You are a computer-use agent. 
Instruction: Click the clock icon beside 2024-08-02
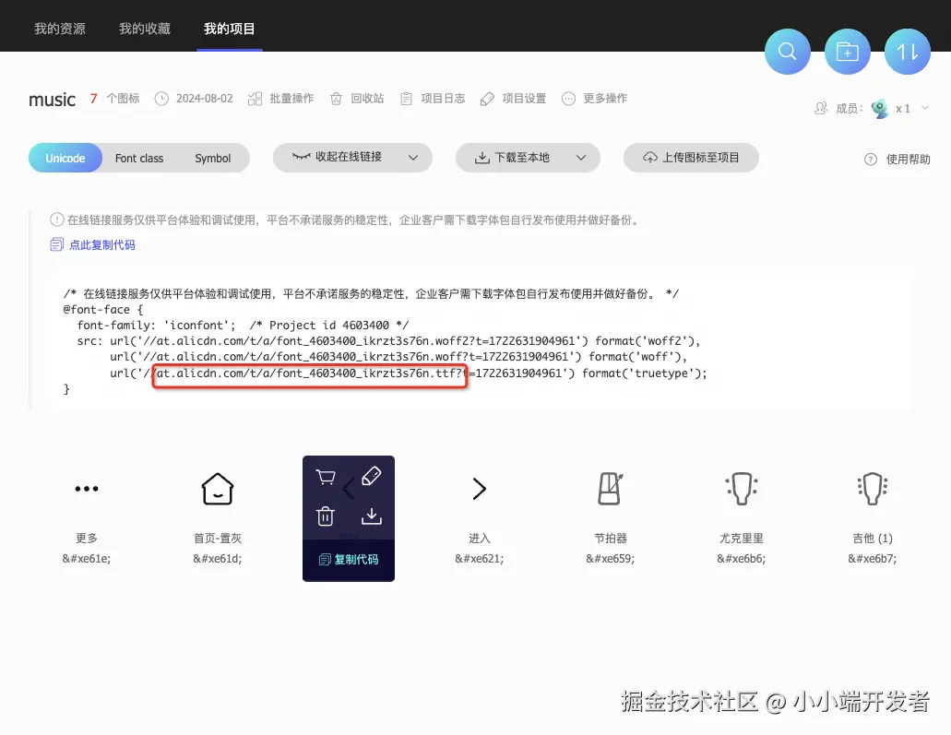tap(161, 99)
